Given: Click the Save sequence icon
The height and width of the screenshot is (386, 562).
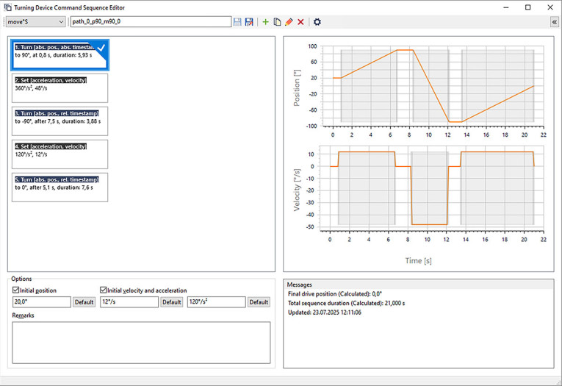Looking at the screenshot, I should [x=237, y=22].
